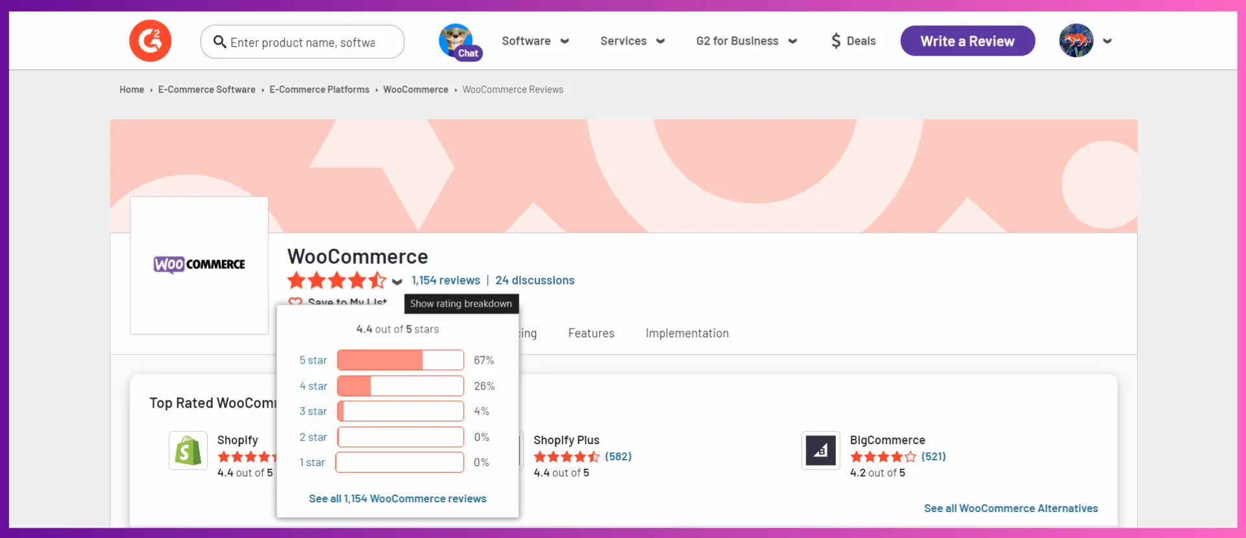Click the WooCommerce product title
Screen dimensions: 1246x538
pyautogui.click(x=358, y=257)
